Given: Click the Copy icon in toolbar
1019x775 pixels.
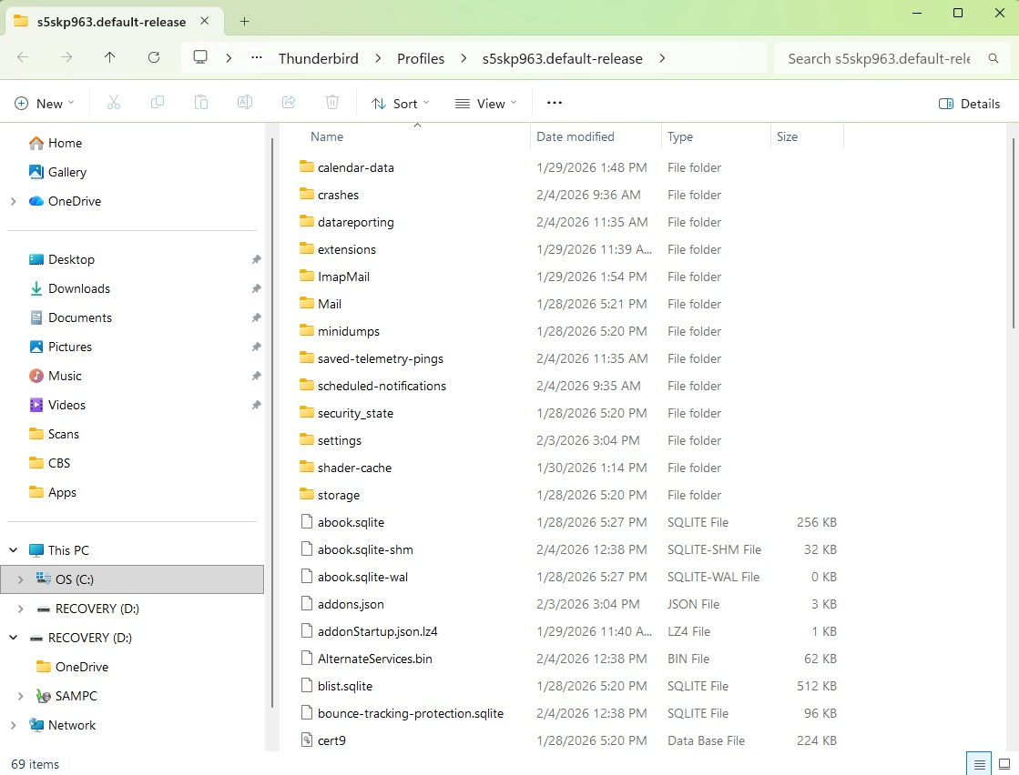Looking at the screenshot, I should pos(158,103).
